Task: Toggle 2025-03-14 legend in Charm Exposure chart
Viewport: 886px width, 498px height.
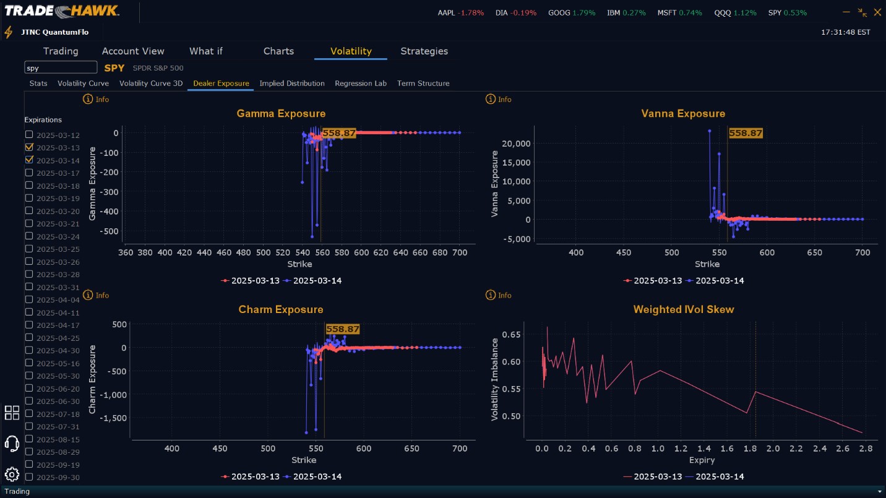Action: (x=312, y=476)
